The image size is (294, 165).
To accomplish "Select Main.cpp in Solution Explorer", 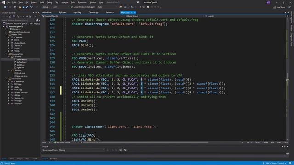I will point(18,90).
